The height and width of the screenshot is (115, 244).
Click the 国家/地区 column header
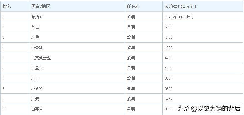(41, 7)
